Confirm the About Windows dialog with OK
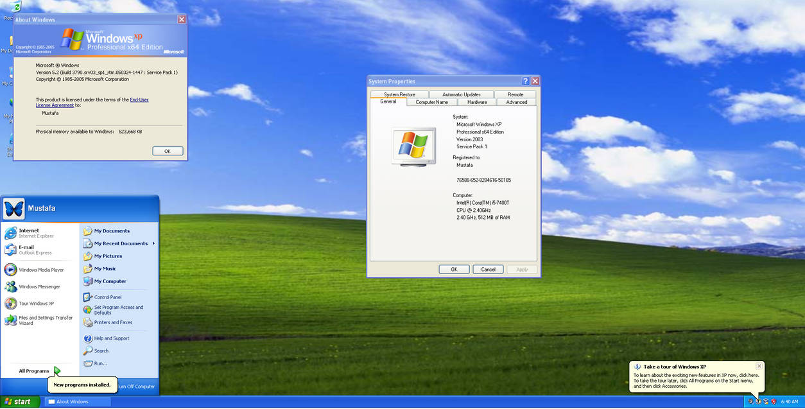Screen dimensions: 805x409 point(167,150)
